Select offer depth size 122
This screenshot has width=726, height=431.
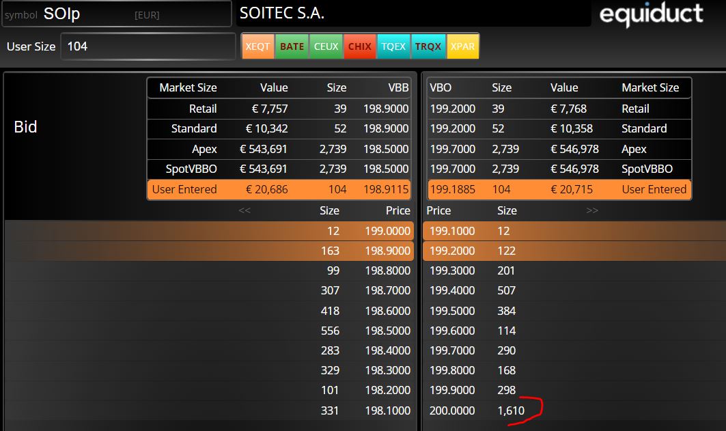pos(507,251)
